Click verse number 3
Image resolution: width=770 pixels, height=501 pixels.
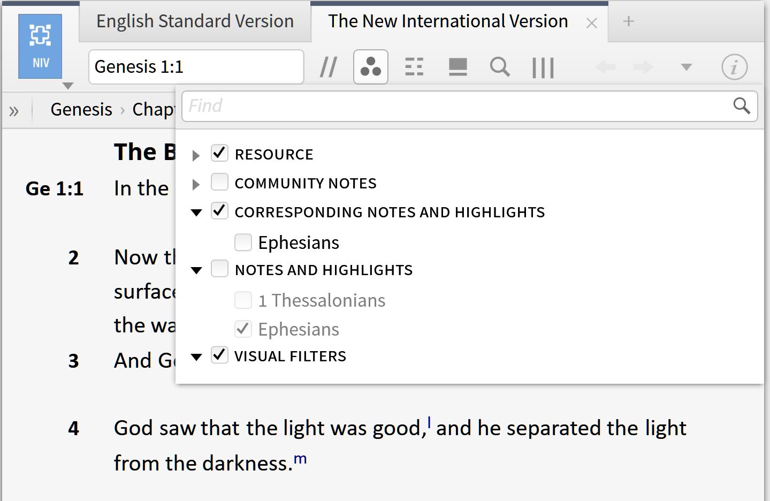74,361
